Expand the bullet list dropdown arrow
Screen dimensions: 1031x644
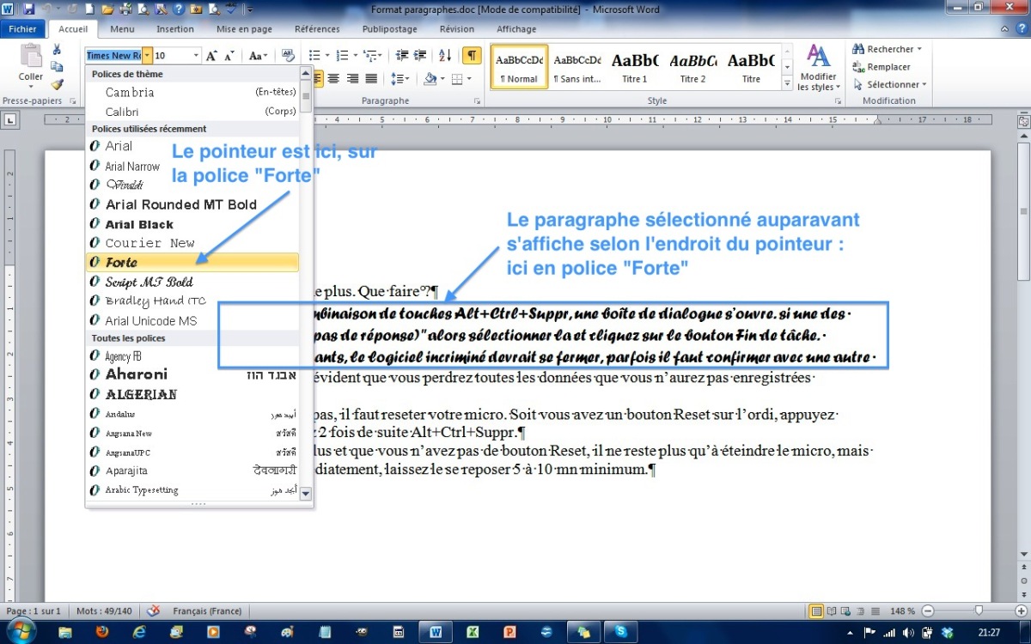pos(328,56)
